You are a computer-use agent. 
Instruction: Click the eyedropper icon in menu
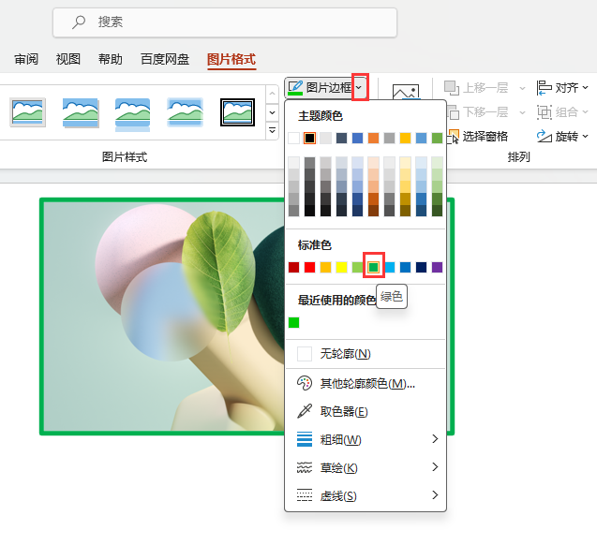click(305, 411)
